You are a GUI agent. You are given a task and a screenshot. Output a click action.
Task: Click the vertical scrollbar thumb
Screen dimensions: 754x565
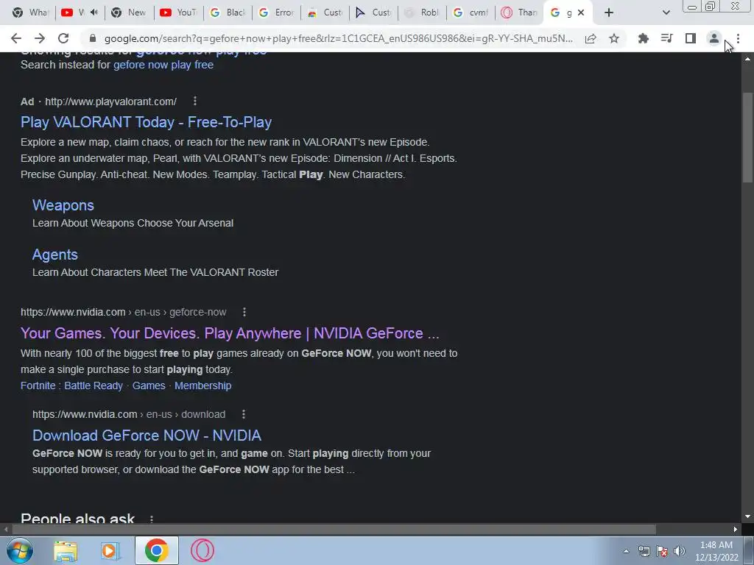[x=747, y=138]
